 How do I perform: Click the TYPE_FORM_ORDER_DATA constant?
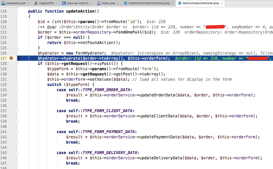coord(106,90)
